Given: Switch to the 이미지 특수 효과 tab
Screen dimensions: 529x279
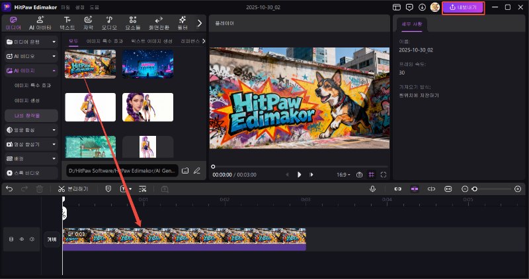Looking at the screenshot, I should pyautogui.click(x=104, y=42).
